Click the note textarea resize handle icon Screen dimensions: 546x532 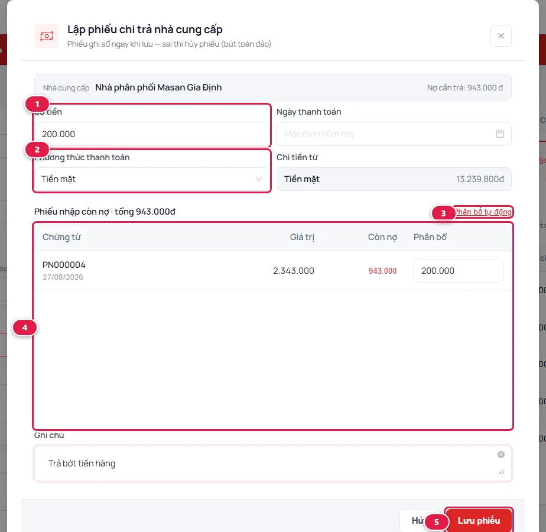tap(501, 472)
